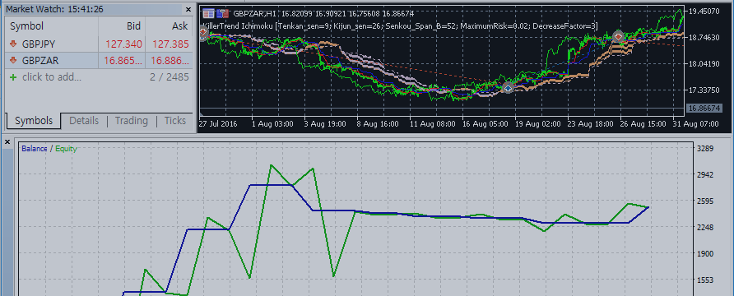Click the GBPJPY bid price 127.340
This screenshot has width=734, height=296.
coord(123,44)
